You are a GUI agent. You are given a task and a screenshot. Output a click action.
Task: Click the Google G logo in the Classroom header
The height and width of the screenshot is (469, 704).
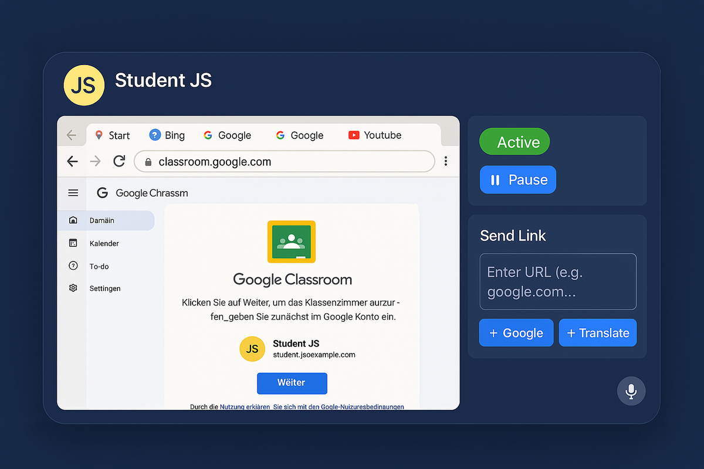click(x=103, y=193)
